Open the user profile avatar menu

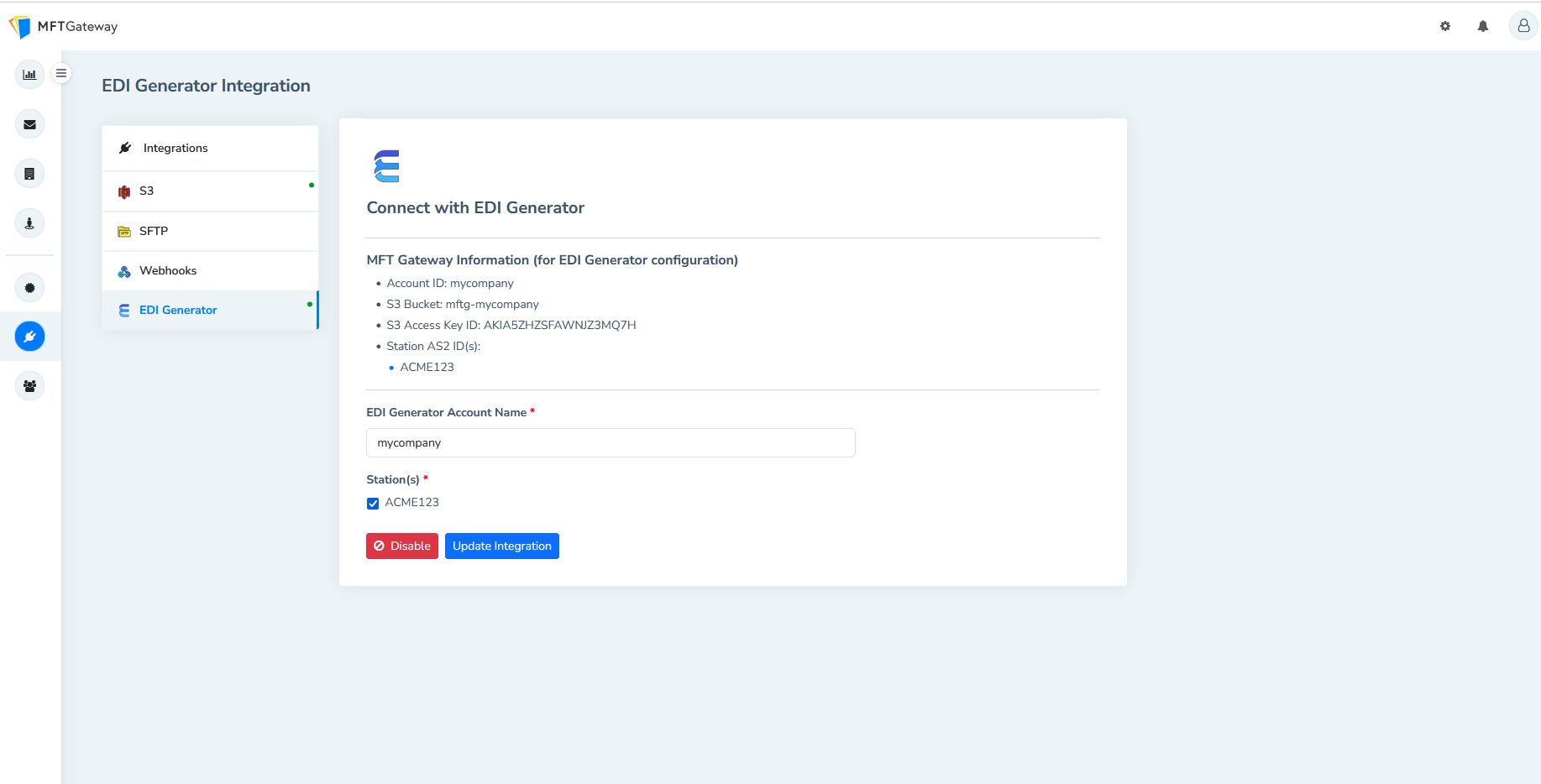click(1523, 26)
